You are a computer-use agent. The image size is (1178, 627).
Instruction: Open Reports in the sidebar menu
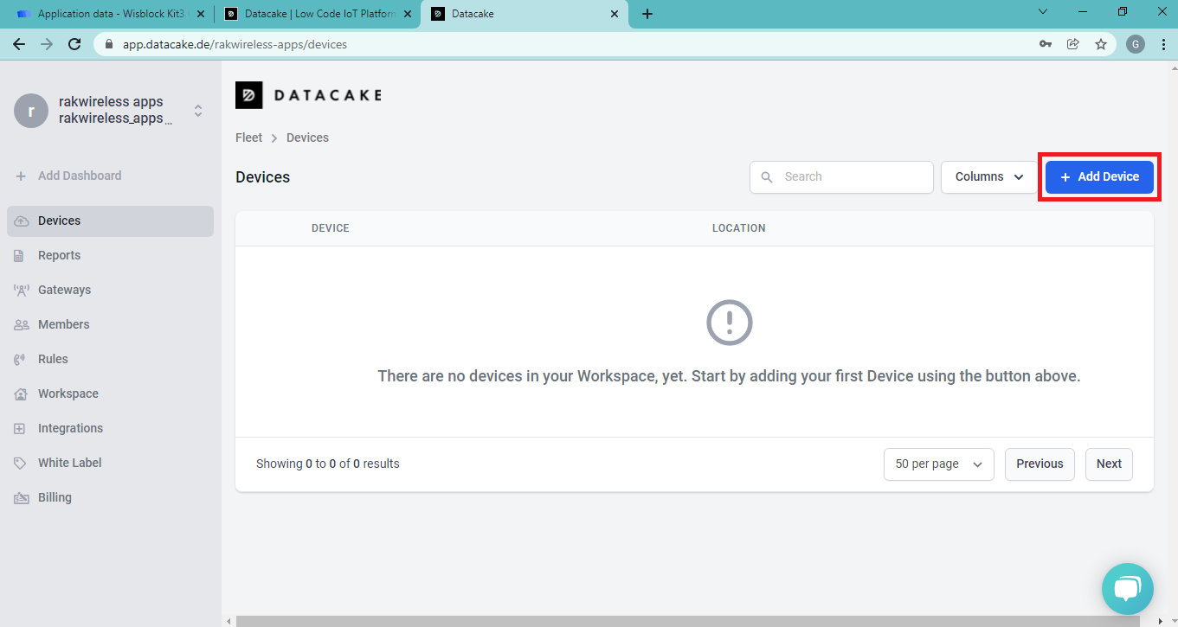(59, 255)
